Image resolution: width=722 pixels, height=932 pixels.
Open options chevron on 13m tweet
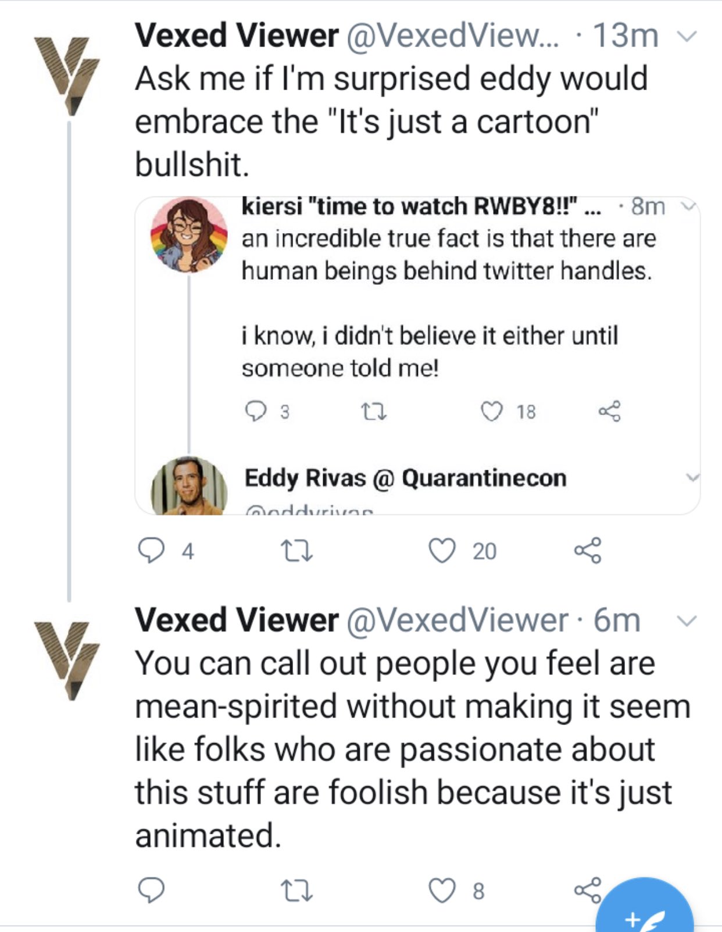(x=687, y=37)
